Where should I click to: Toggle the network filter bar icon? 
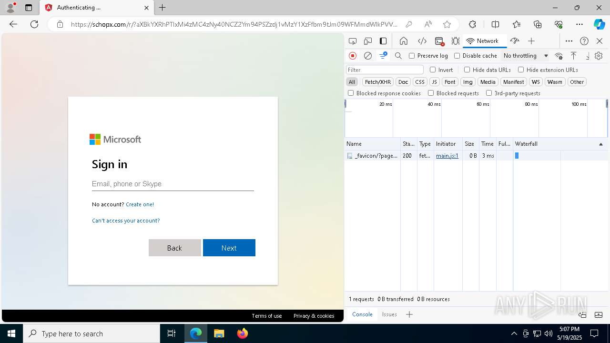[x=383, y=56]
